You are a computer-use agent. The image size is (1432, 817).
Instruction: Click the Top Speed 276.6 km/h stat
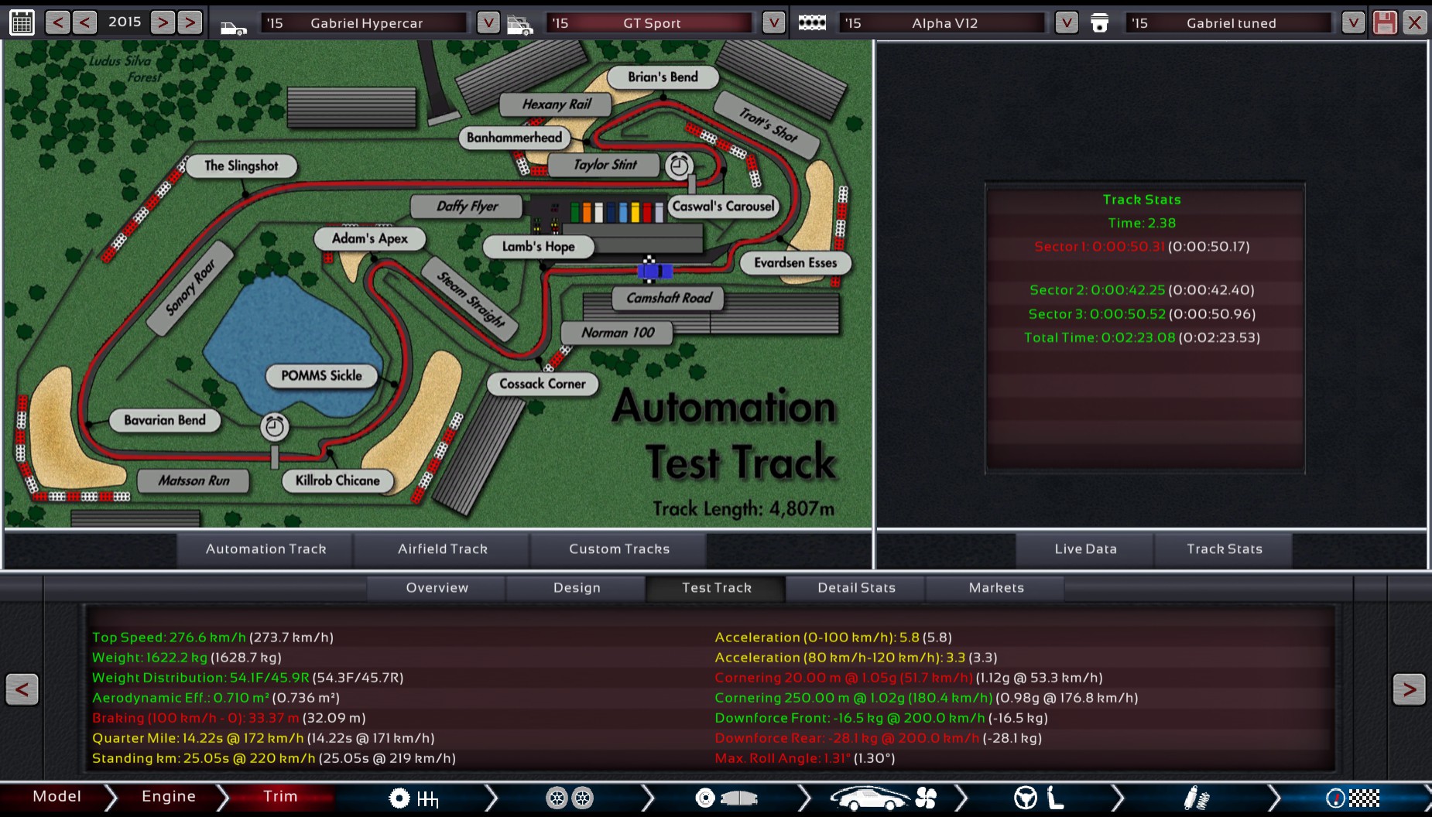[x=213, y=638]
